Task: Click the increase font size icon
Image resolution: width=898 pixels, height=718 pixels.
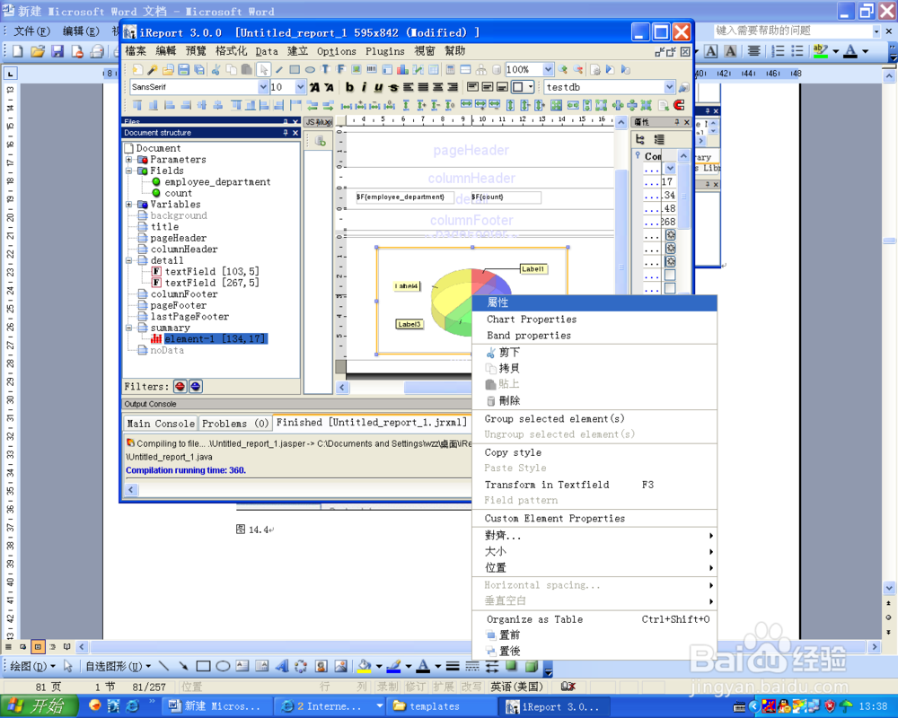Action: tap(314, 87)
